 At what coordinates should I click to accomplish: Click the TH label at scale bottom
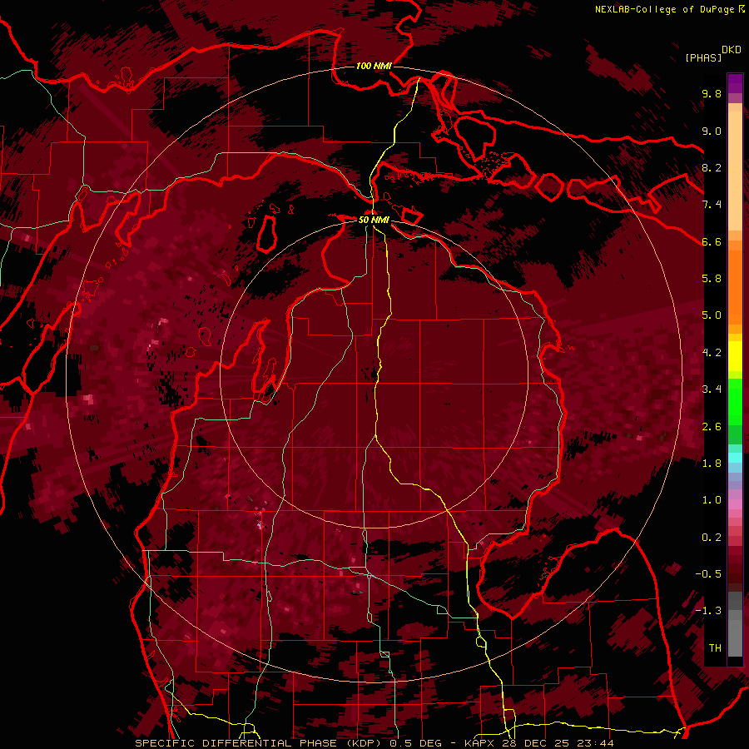click(x=715, y=648)
